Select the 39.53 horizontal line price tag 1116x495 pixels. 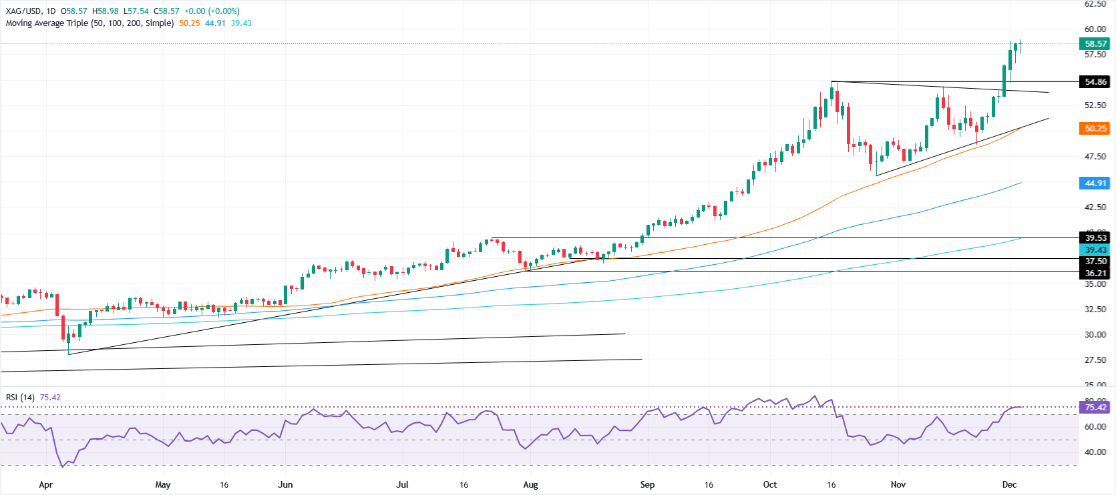1095,237
